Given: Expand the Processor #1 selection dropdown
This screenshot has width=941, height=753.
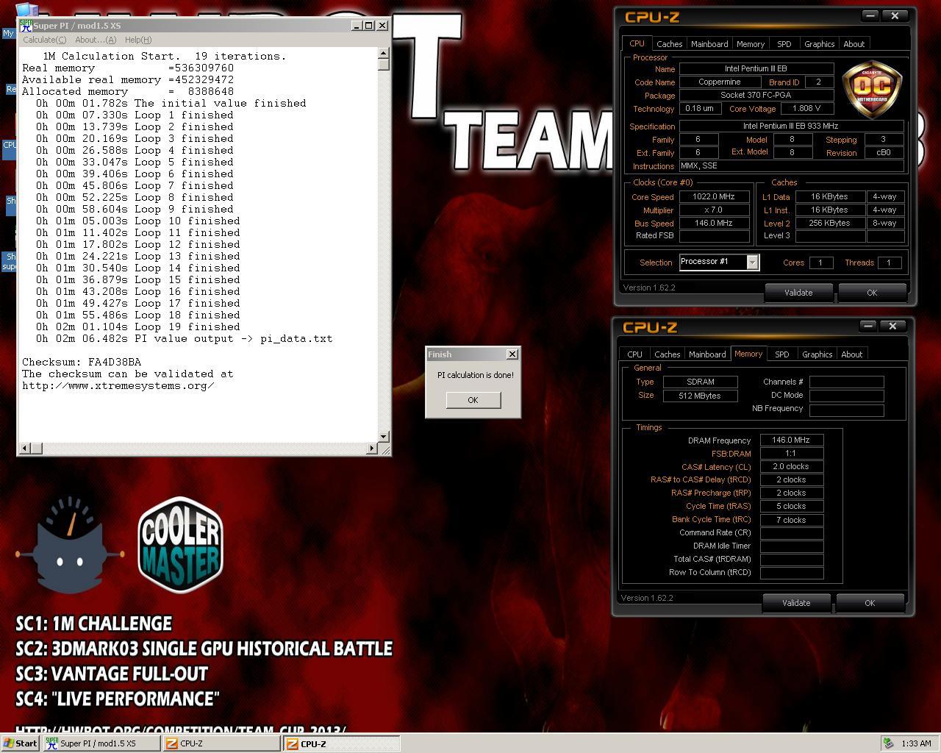Looking at the screenshot, I should (x=752, y=263).
